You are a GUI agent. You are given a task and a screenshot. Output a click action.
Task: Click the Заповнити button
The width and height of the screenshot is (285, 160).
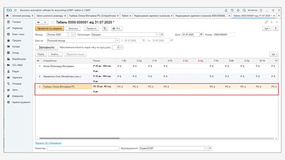tap(47, 47)
